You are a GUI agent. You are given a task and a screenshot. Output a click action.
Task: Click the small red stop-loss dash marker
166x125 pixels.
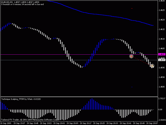coord(132,8)
